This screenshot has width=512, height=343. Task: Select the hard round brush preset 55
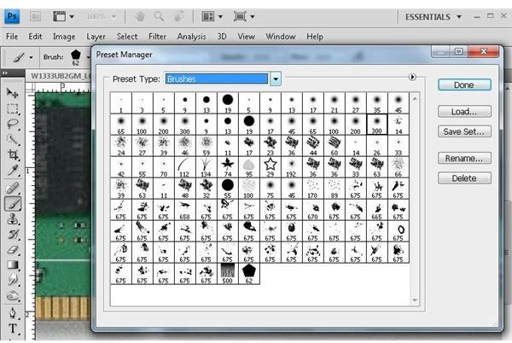tap(228, 189)
